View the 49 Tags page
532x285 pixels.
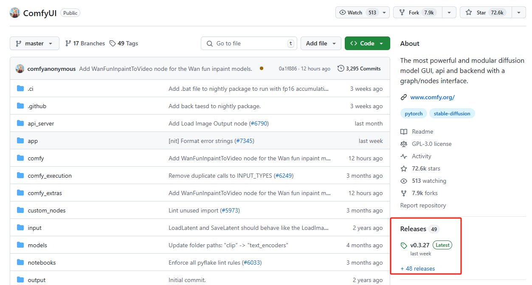click(124, 43)
